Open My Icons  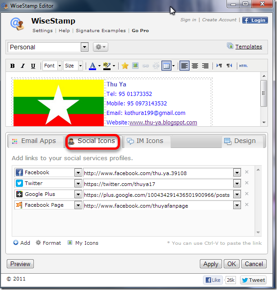click(83, 243)
